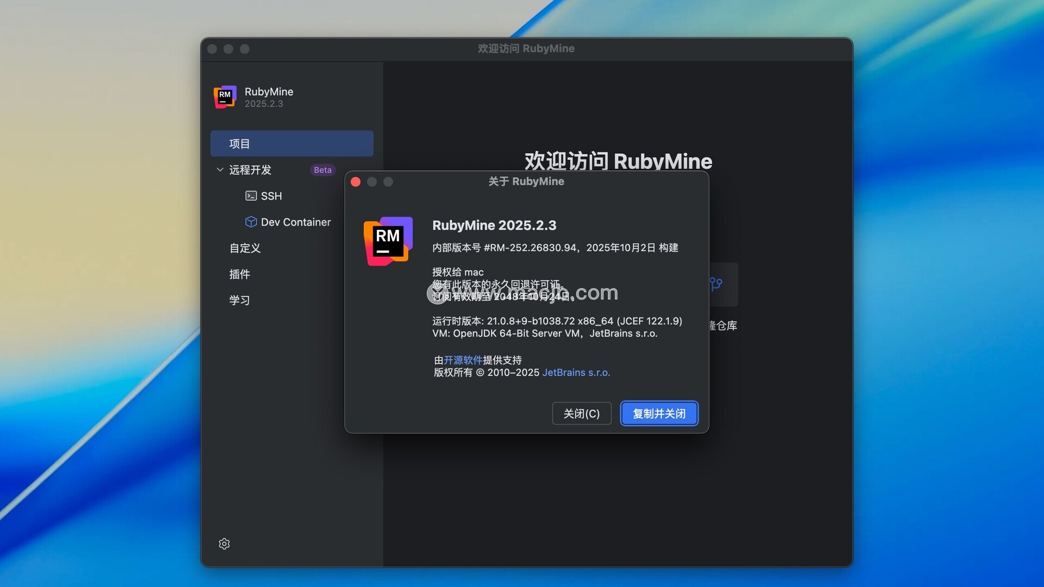The width and height of the screenshot is (1044, 587).
Task: Click the large RM logo in About dialog
Action: (388, 241)
